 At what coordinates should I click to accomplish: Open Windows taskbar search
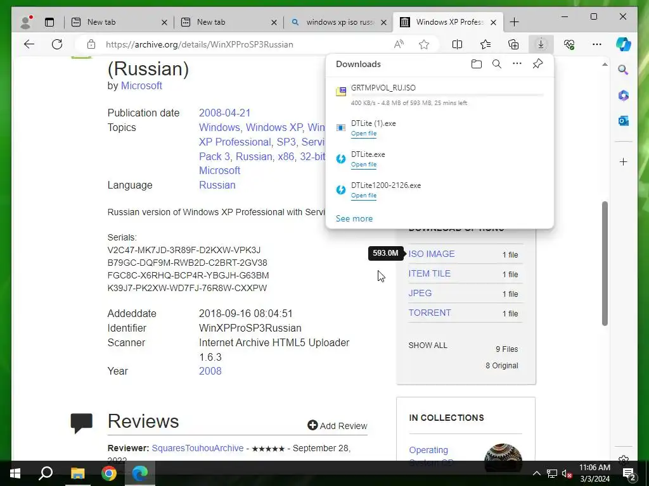point(46,473)
